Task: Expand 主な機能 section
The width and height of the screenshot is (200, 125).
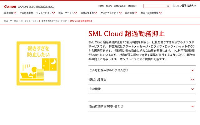Action: pos(142,89)
